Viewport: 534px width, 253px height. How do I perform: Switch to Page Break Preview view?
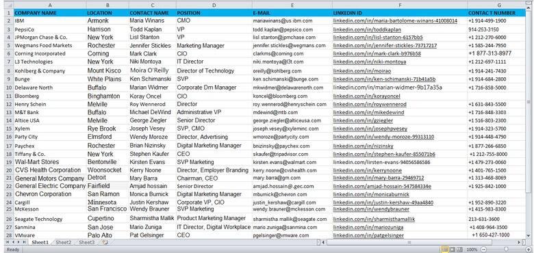(459, 250)
